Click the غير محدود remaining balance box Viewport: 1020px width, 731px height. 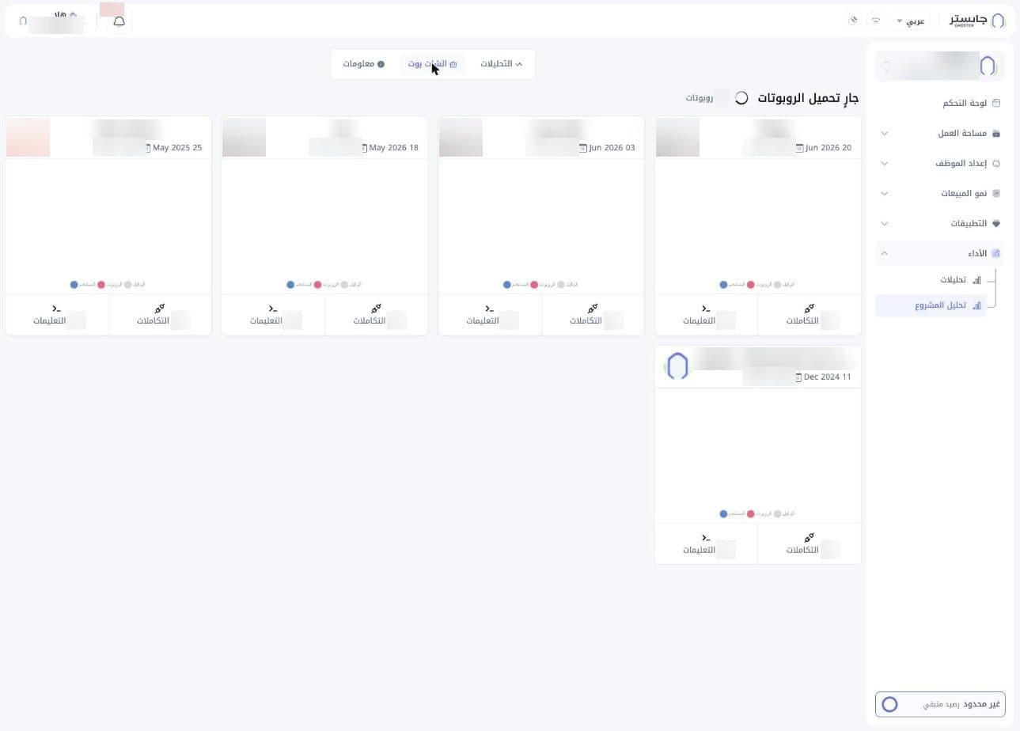940,704
